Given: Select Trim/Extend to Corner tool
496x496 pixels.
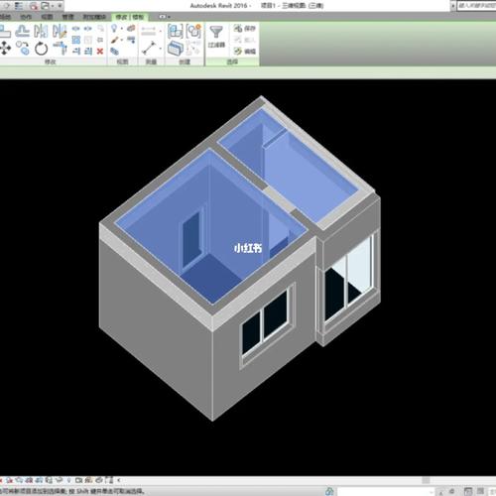Looking at the screenshot, I should click(x=61, y=48).
